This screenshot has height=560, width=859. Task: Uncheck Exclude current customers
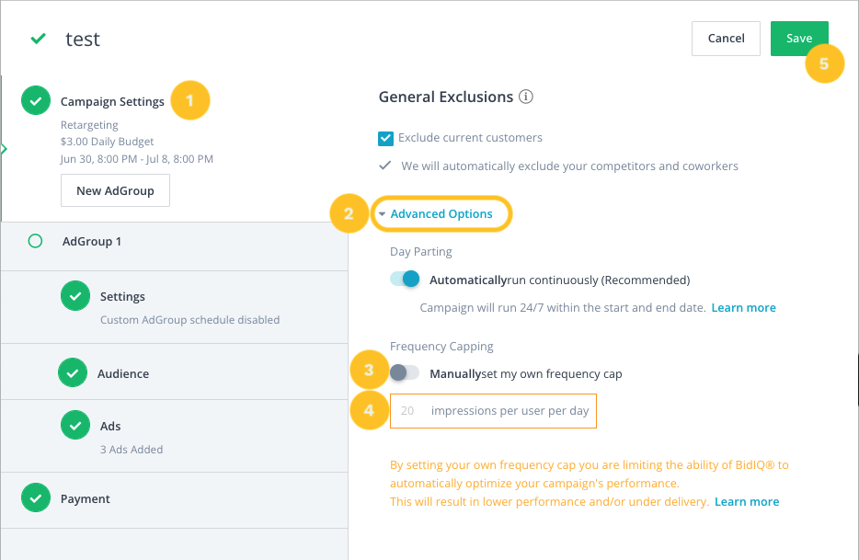[x=385, y=138]
